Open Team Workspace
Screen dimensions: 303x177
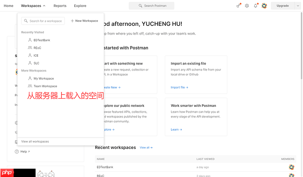pyautogui.click(x=45, y=86)
